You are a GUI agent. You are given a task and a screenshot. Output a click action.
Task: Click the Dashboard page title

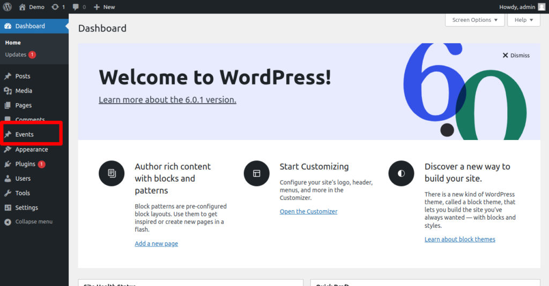pos(102,28)
